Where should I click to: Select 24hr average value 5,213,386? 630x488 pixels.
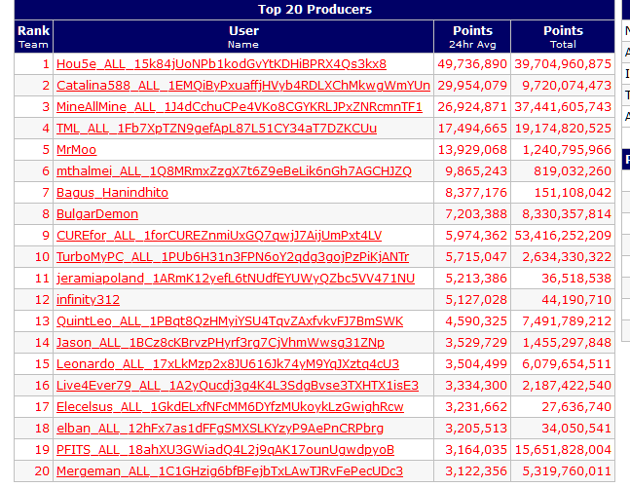(476, 279)
